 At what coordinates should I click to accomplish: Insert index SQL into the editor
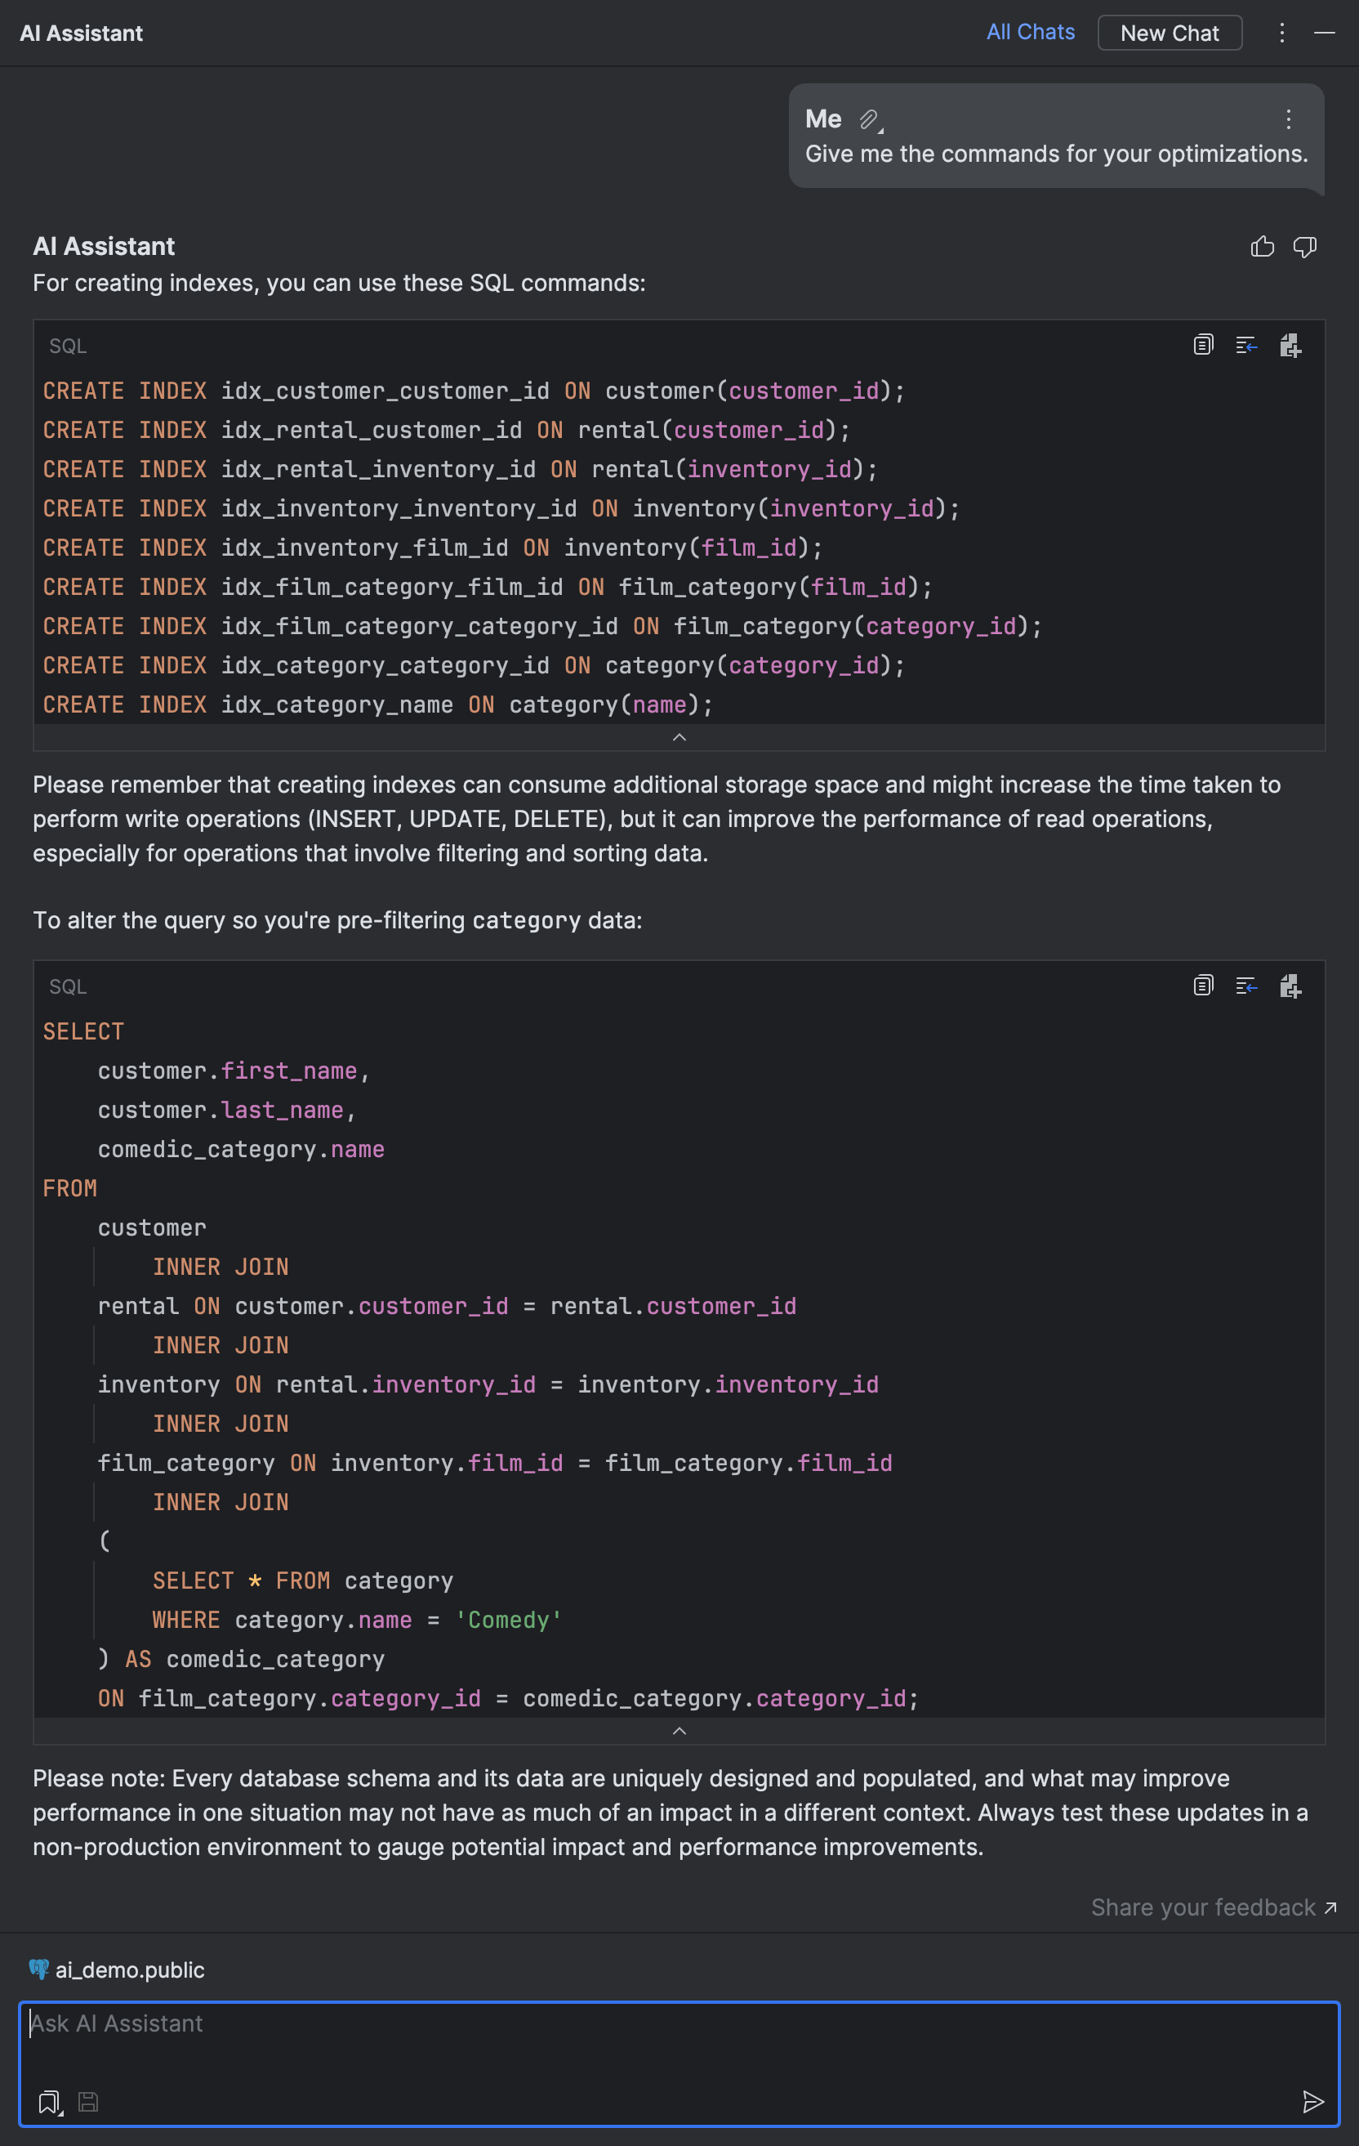(1246, 346)
